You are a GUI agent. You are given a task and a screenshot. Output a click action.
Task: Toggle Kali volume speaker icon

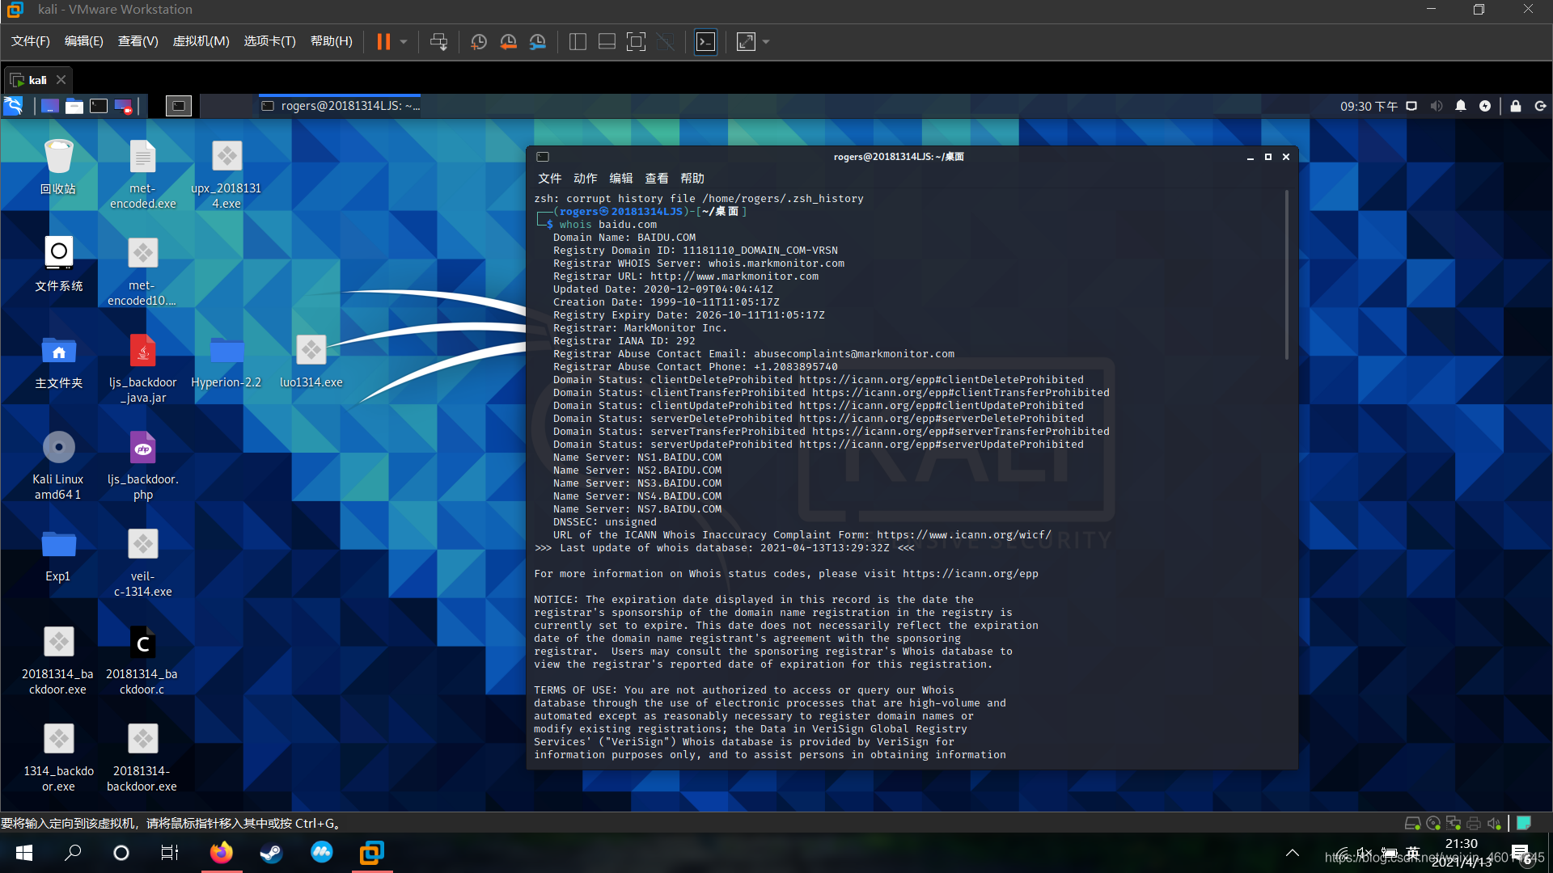click(1437, 106)
